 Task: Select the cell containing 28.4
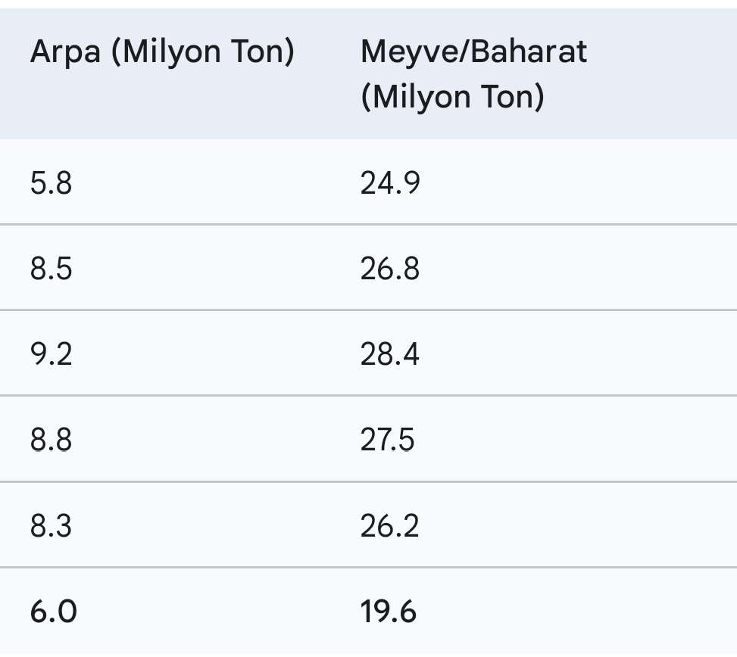pyautogui.click(x=390, y=354)
